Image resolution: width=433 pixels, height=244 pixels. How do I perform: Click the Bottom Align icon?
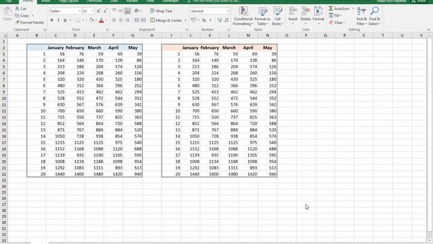[127, 11]
